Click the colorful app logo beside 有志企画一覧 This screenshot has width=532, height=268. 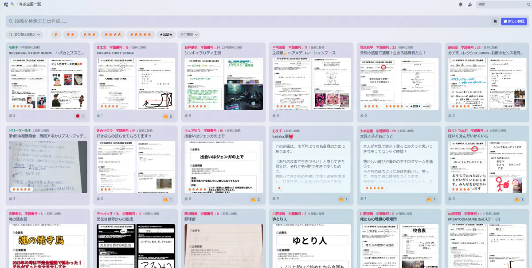(x=12, y=4)
